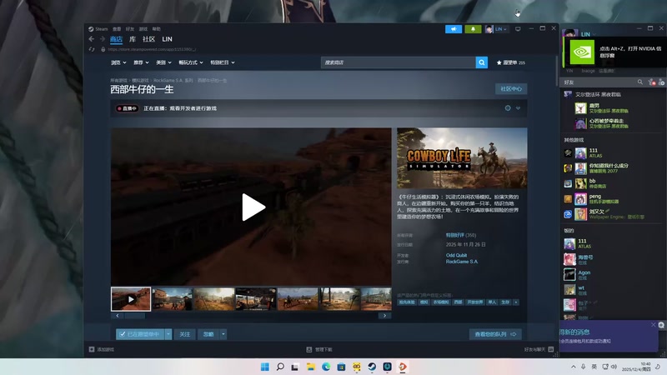
Task: Click the broadcast settings gear icon
Action: point(508,108)
